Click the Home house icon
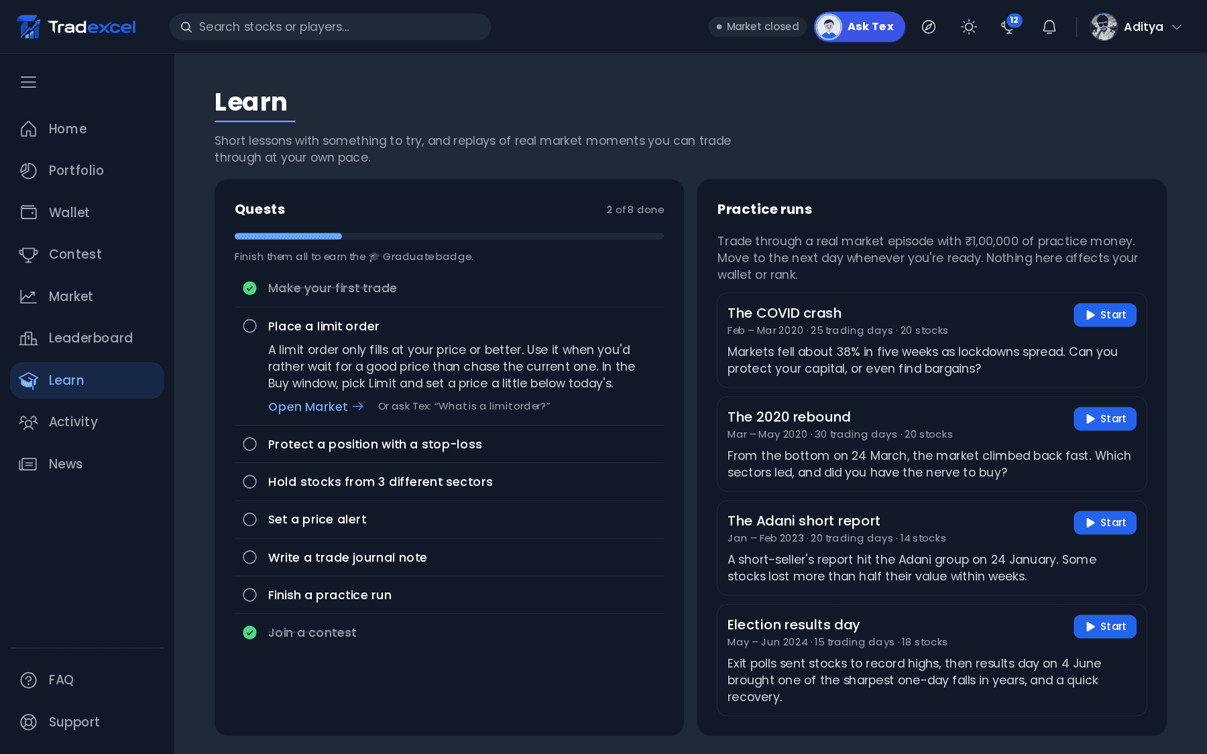 coord(28,129)
